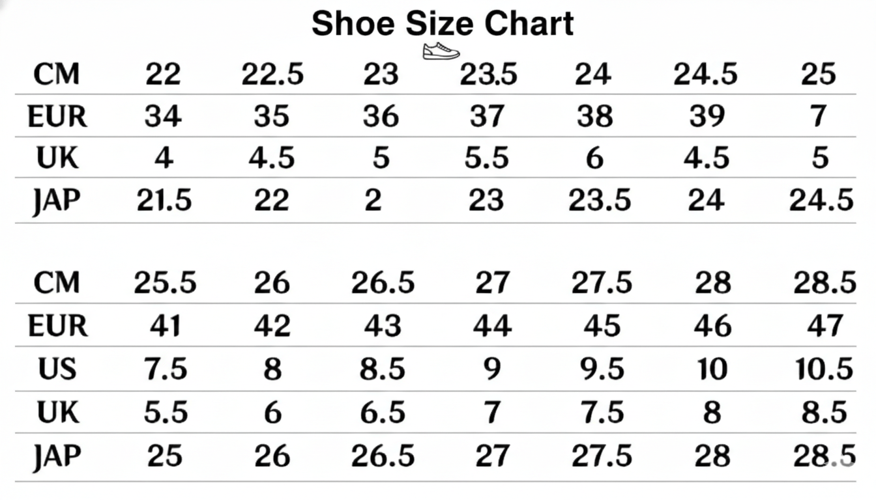Select EUR size 43
This screenshot has height=500, width=876.
tap(382, 326)
